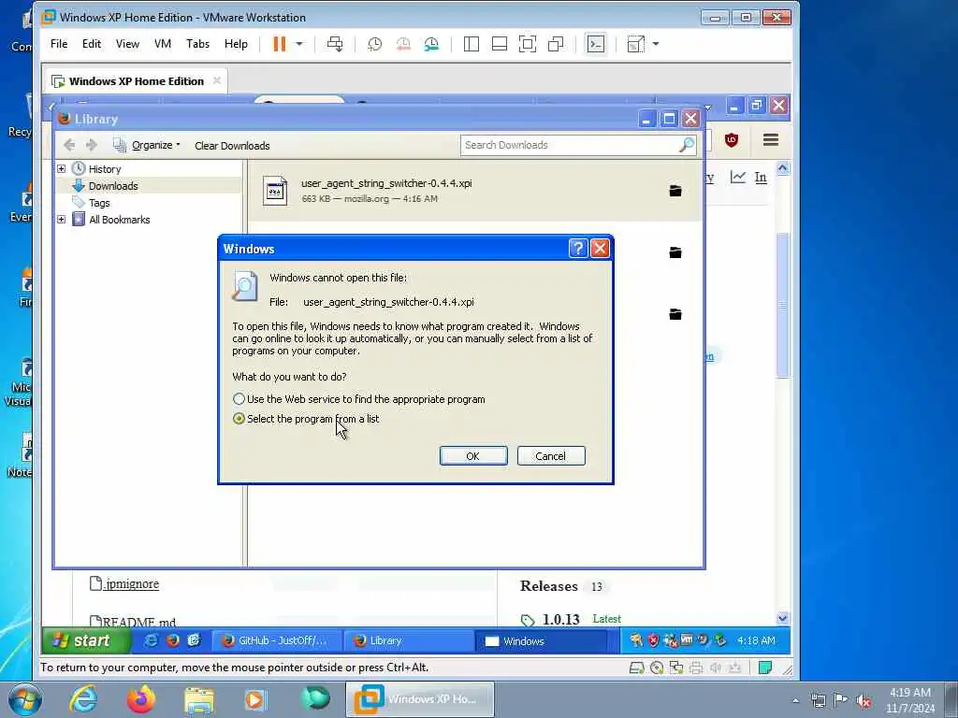Open the VM menu
This screenshot has height=718, width=958.
163,44
